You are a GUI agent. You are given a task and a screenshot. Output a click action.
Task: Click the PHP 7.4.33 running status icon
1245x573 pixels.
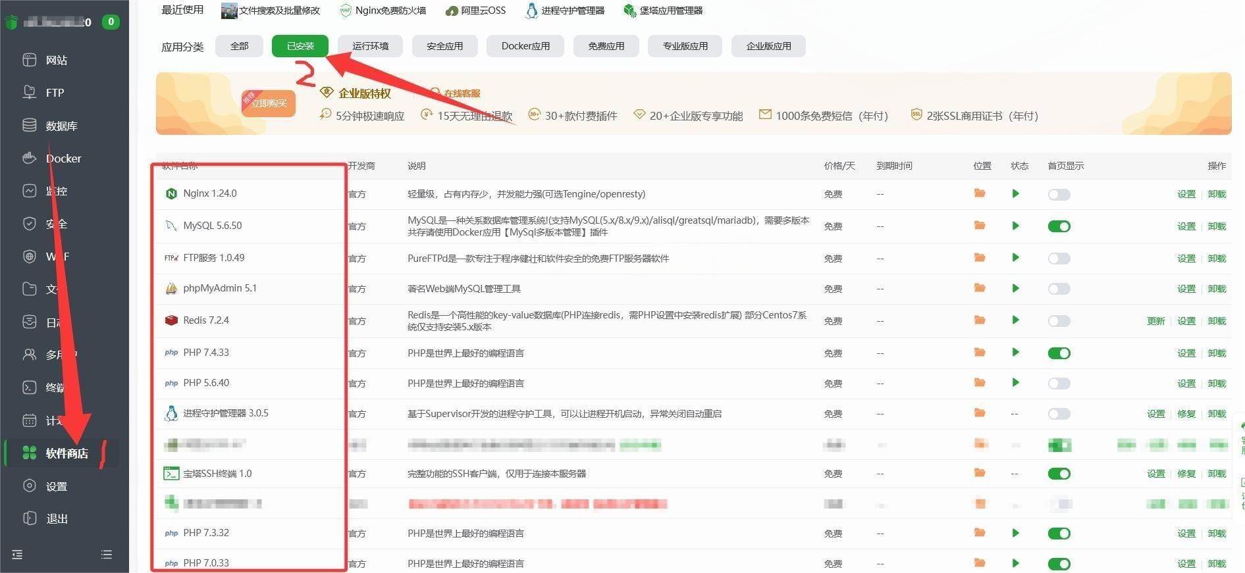(x=1015, y=353)
